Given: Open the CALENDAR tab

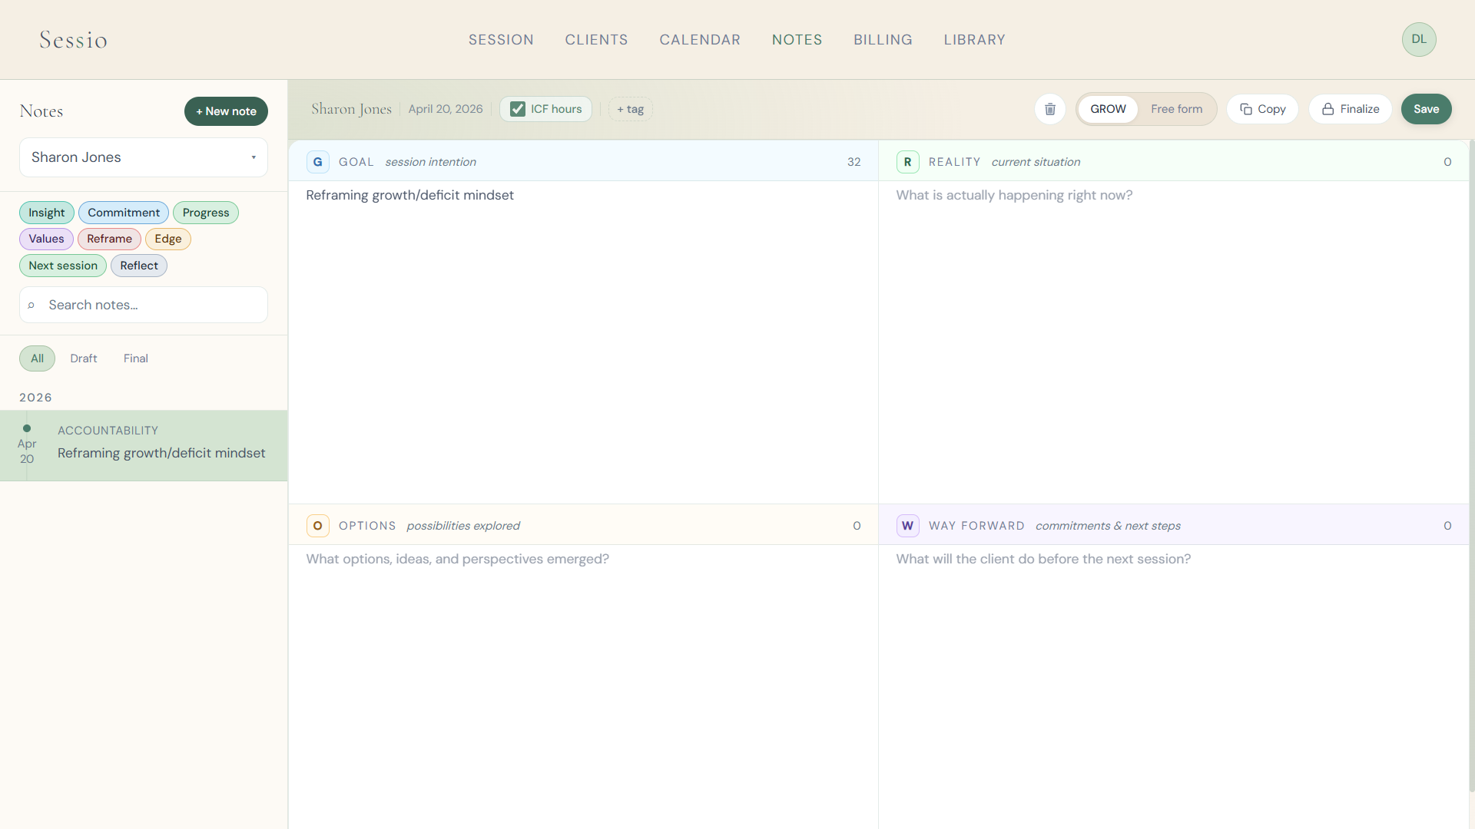Looking at the screenshot, I should pos(700,40).
